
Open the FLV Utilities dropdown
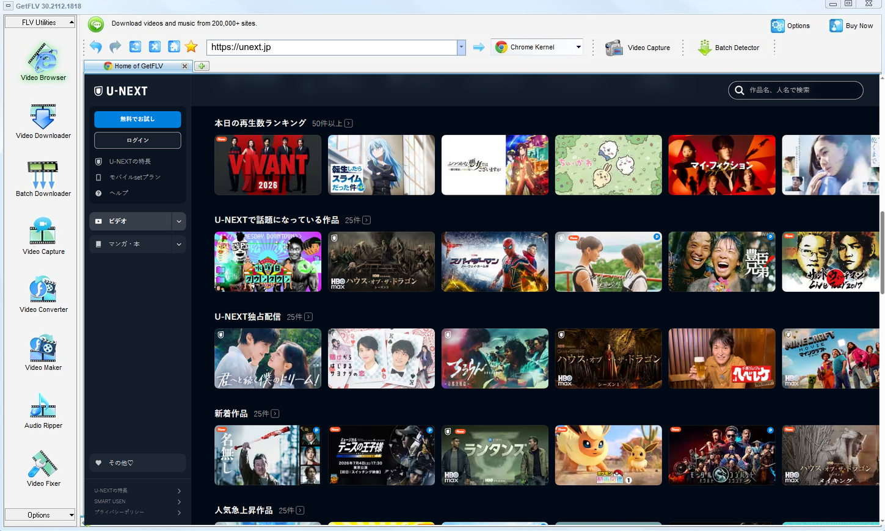tap(40, 23)
